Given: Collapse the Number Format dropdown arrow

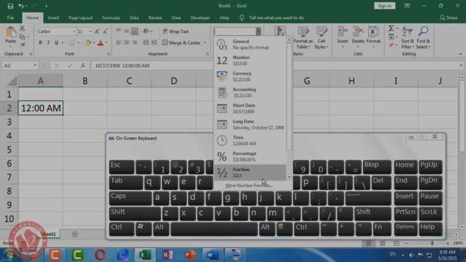Looking at the screenshot, I should (x=258, y=32).
